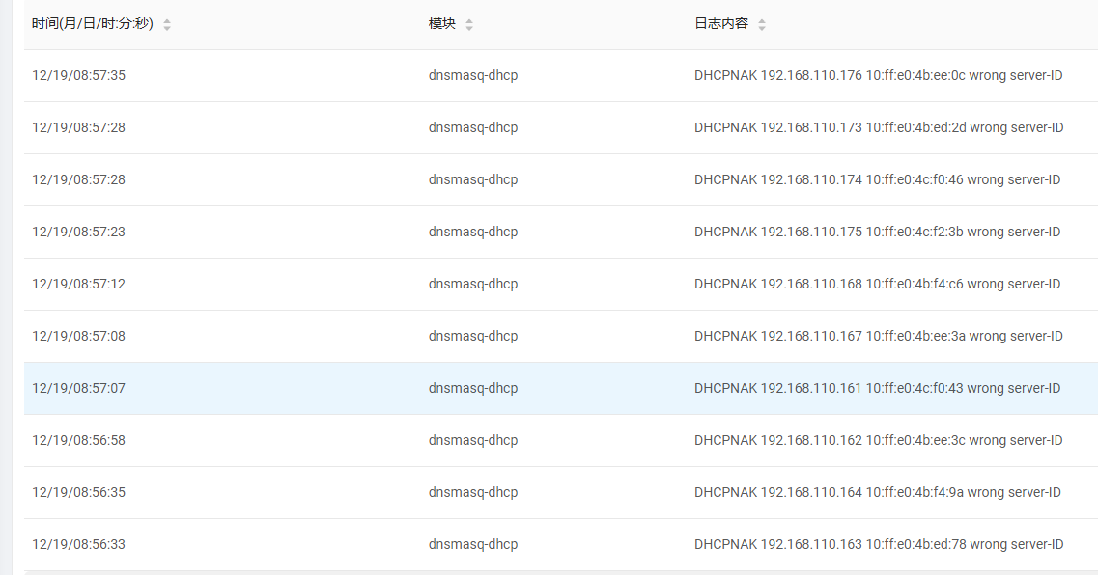Click dnsmasq-dhcp in the 08:57:35 row
This screenshot has width=1098, height=575.
(473, 76)
